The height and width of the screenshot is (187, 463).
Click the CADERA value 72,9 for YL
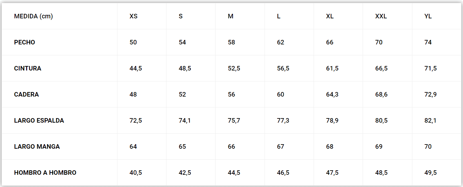430,95
